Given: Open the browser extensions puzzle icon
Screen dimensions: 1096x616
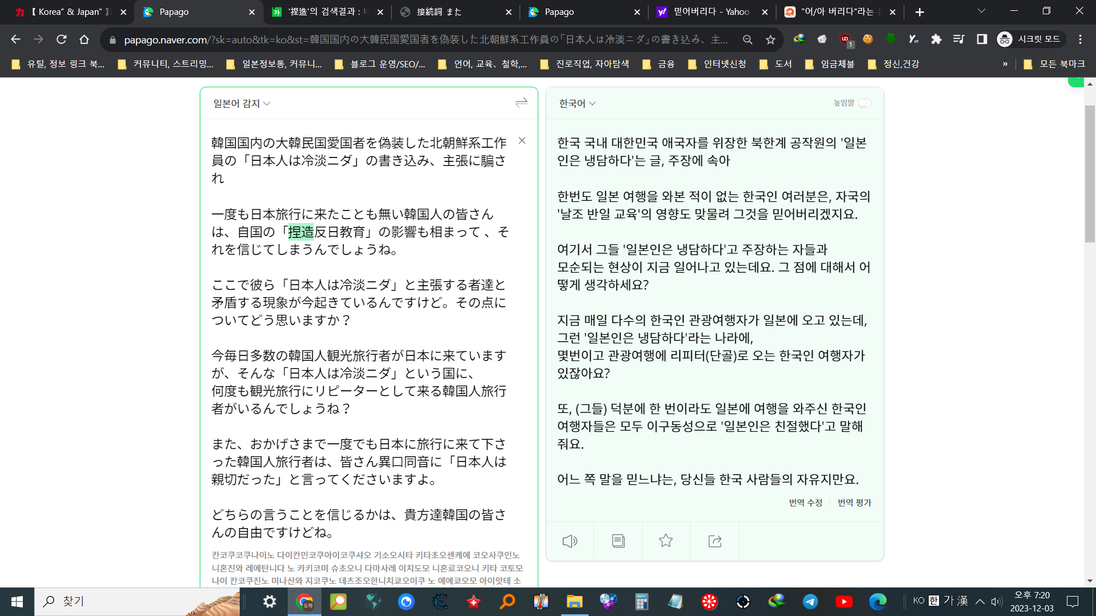Looking at the screenshot, I should pyautogui.click(x=936, y=39).
